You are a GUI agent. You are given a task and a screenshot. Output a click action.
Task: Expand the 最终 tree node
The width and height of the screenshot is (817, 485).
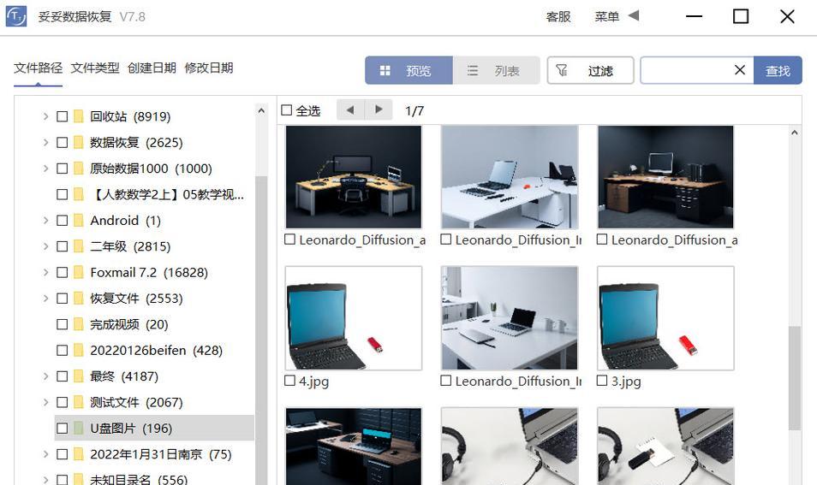coord(45,376)
